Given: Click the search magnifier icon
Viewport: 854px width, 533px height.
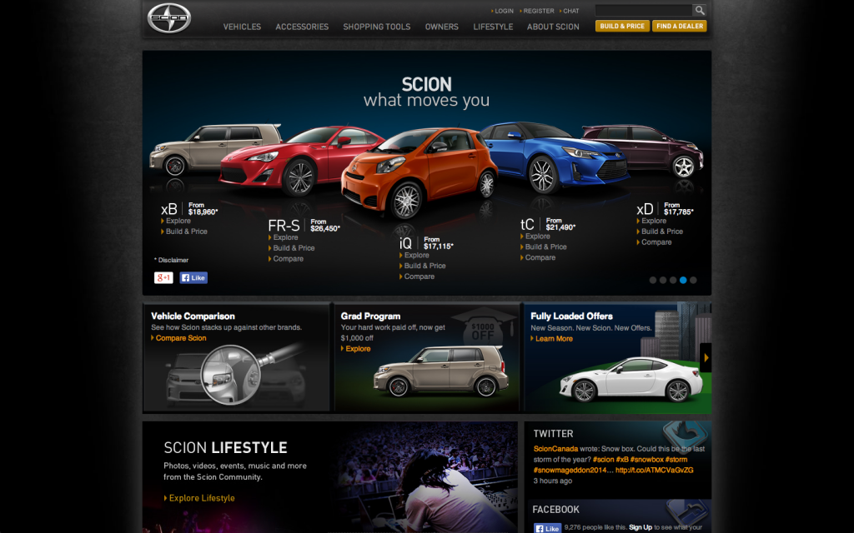Looking at the screenshot, I should (700, 10).
